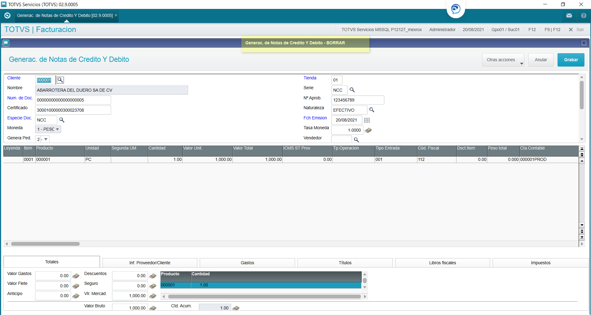Open calculator for Seguro

click(153, 286)
